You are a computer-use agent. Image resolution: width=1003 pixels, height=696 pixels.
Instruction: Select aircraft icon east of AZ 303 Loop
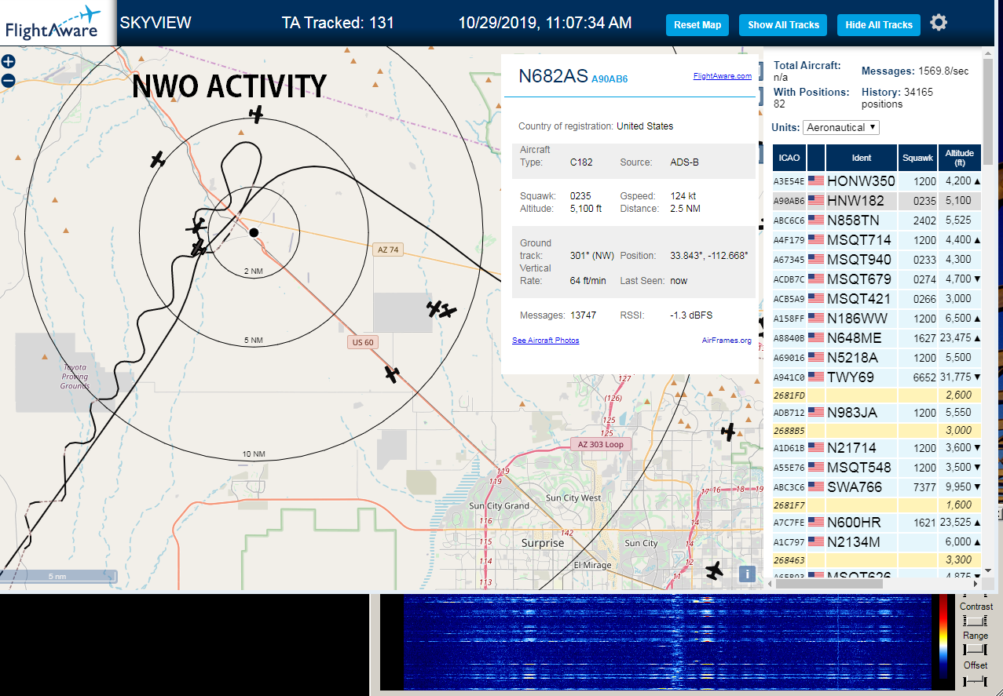729,432
